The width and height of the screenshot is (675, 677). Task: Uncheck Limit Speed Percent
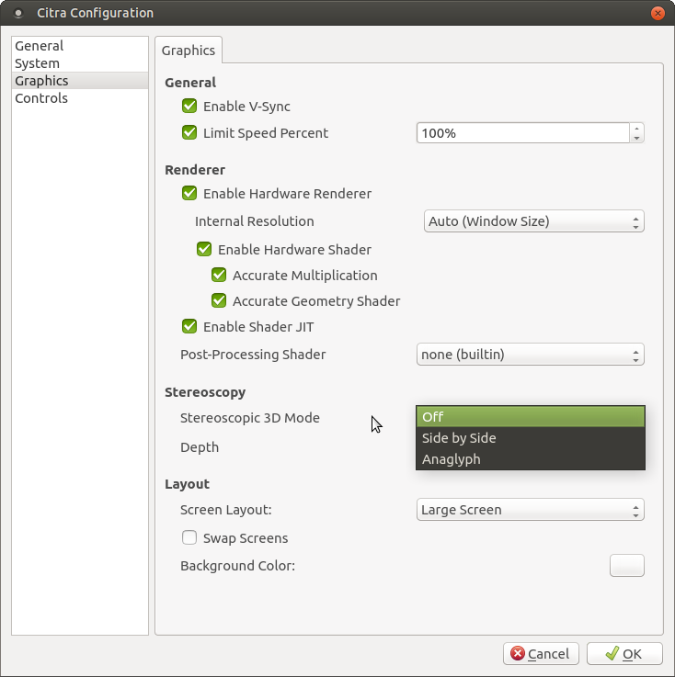click(x=189, y=133)
